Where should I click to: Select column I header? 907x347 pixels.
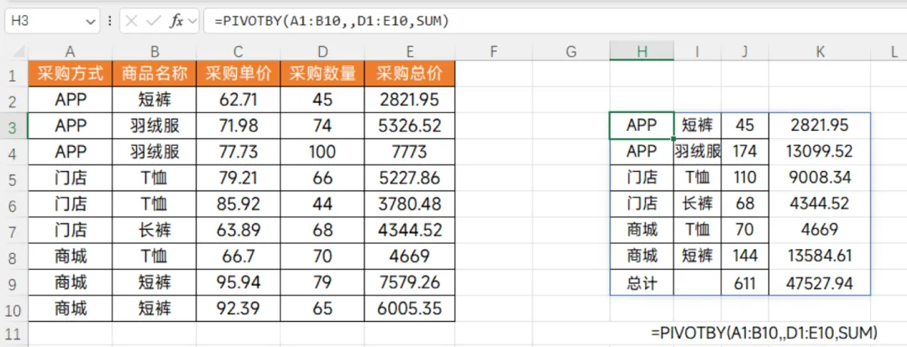[697, 52]
